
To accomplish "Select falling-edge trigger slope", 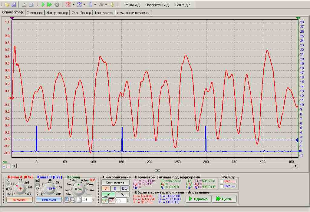I will 123,195.
